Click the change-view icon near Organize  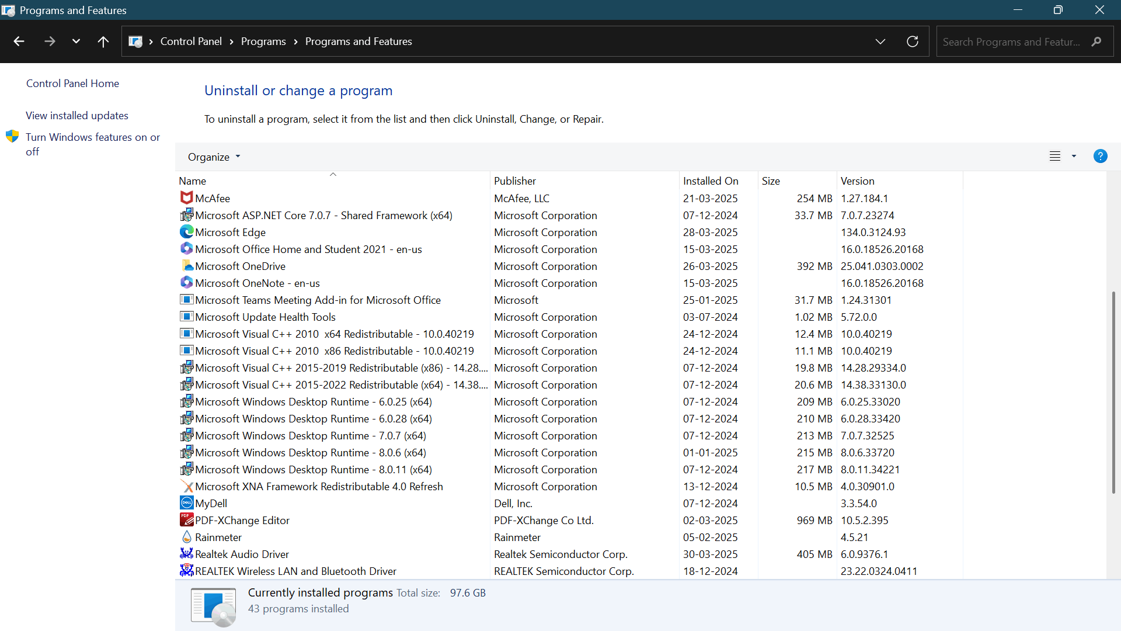(1055, 156)
